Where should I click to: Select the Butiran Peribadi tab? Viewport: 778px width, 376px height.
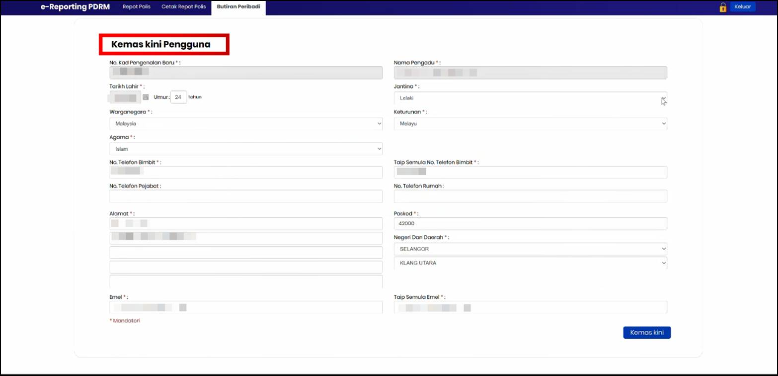(238, 7)
